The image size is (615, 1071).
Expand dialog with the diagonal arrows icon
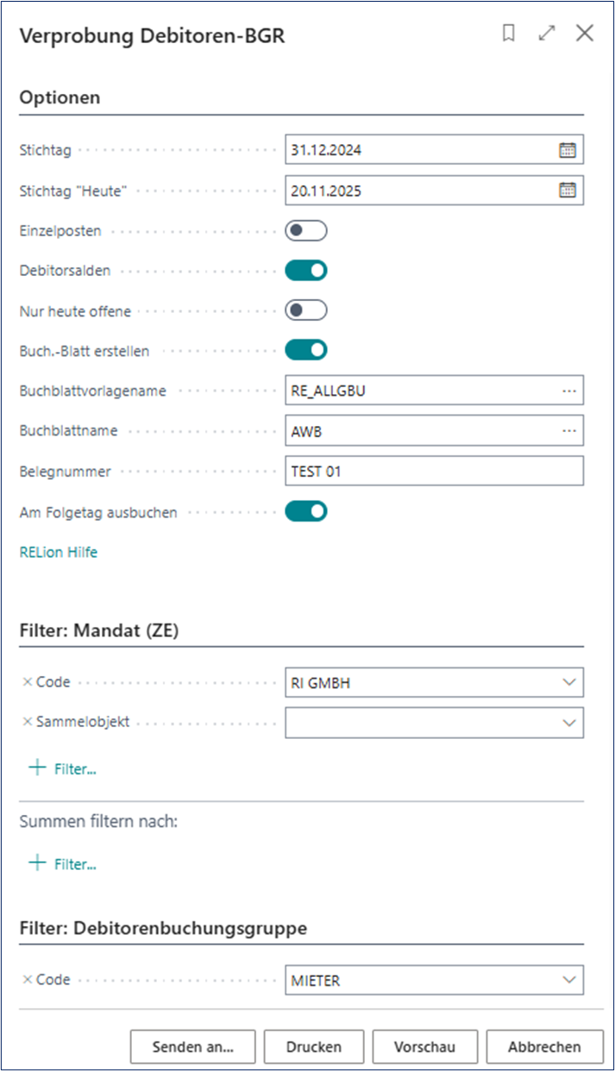point(547,34)
